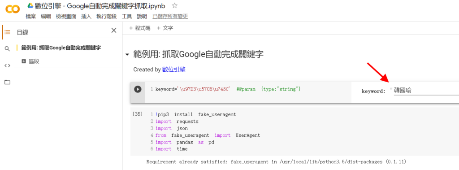459x170 pixels.
Task: Click the keyword input field
Action: (x=426, y=91)
